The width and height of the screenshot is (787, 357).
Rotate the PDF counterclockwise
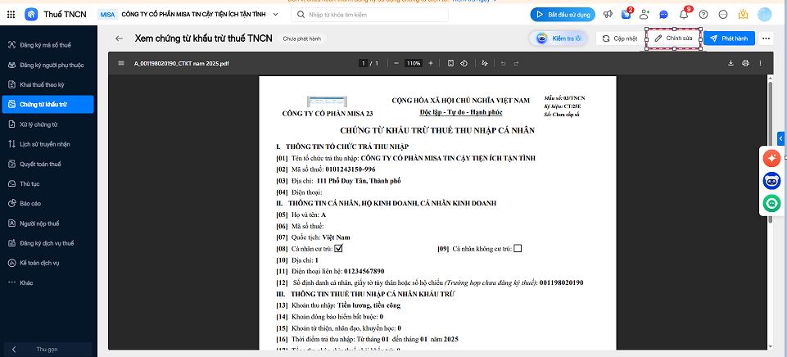[x=464, y=63]
